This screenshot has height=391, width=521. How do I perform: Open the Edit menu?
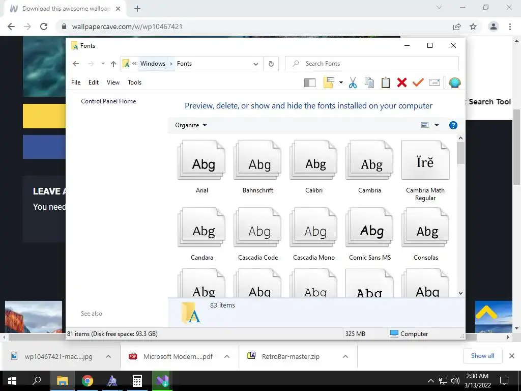94,82
